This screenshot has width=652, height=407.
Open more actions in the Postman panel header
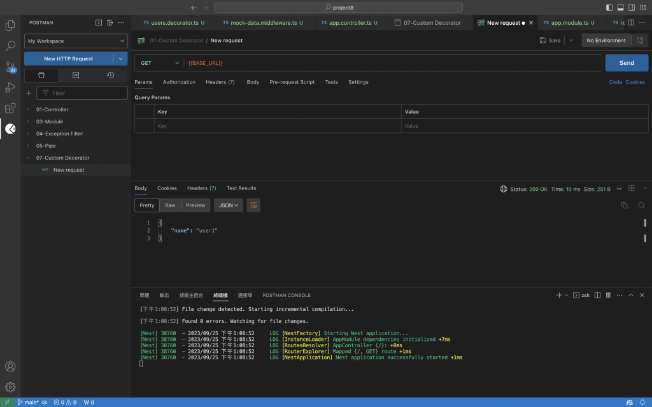[x=121, y=23]
